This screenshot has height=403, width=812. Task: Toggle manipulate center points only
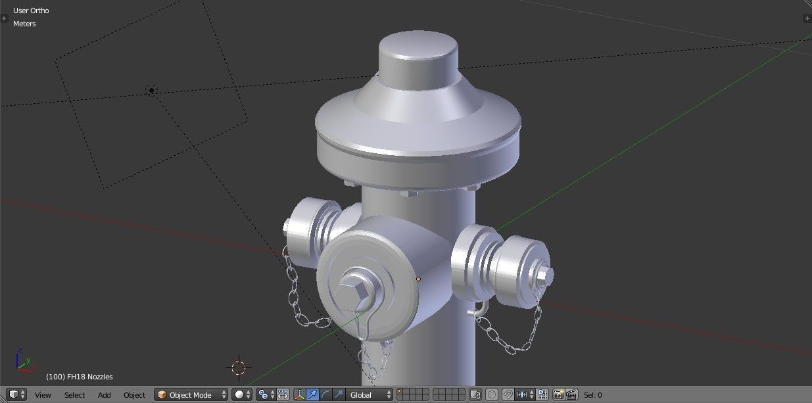tap(283, 394)
